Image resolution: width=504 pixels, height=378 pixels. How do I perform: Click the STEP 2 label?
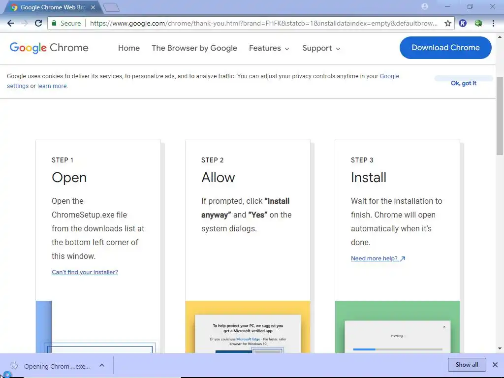pos(212,160)
